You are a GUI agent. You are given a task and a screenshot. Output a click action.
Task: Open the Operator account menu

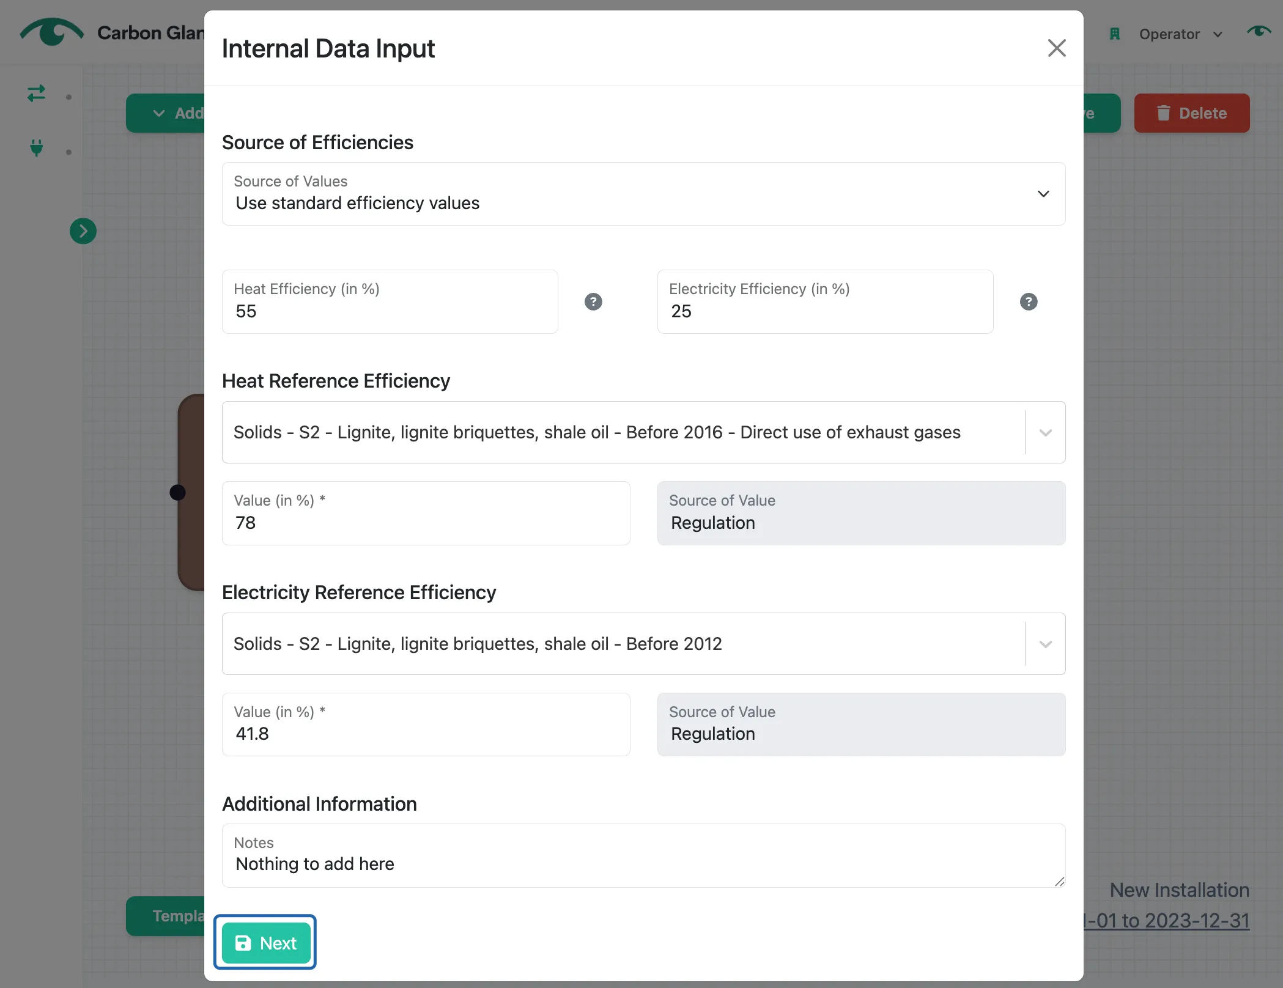coord(1180,34)
